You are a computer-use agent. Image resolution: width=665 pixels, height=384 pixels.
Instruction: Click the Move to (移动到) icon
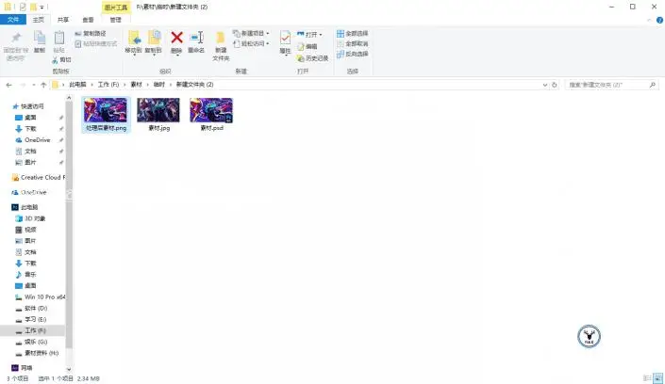coord(135,38)
